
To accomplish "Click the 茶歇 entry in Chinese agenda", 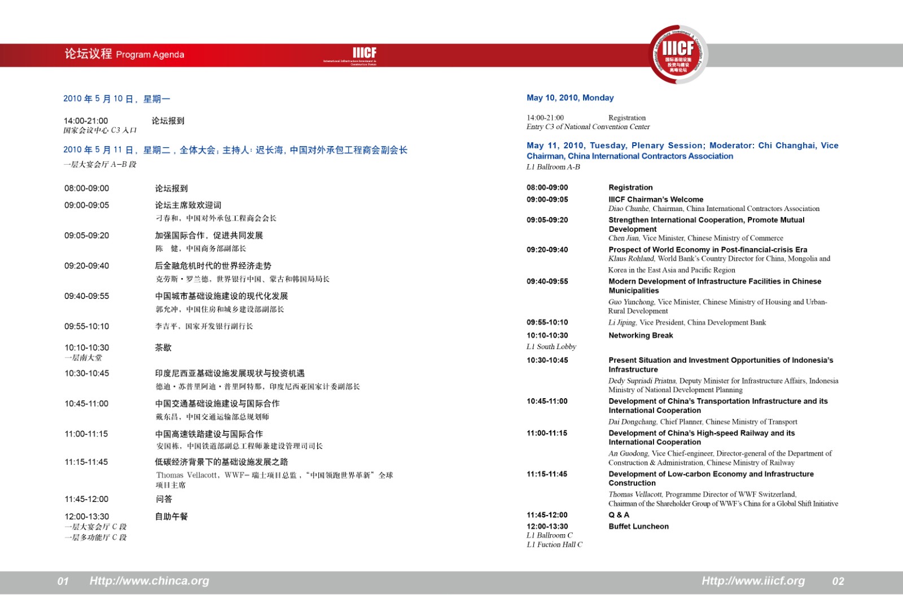I will click(163, 347).
